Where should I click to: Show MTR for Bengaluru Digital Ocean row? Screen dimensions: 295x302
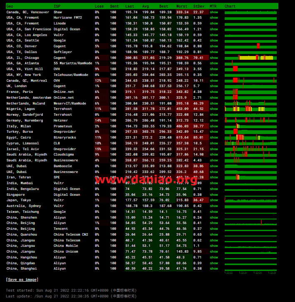[x=214, y=189]
